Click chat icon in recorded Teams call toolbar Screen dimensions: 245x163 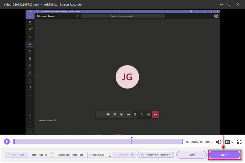[142, 114]
